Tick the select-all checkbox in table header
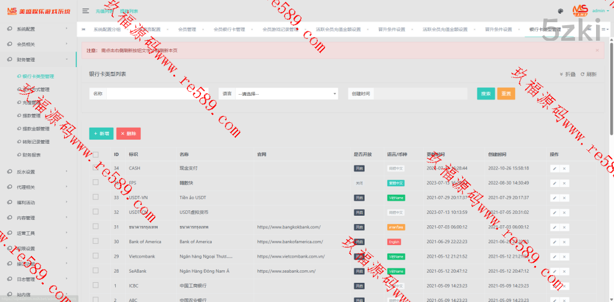The image size is (614, 302). click(95, 155)
